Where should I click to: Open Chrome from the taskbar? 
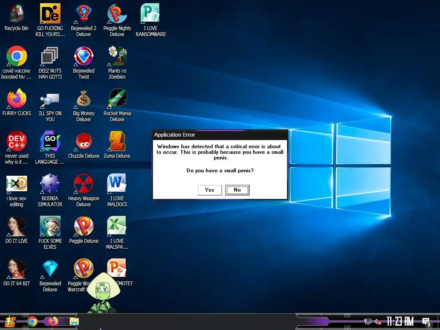click(32, 321)
